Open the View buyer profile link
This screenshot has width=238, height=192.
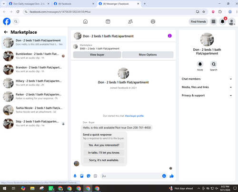pos(134,116)
